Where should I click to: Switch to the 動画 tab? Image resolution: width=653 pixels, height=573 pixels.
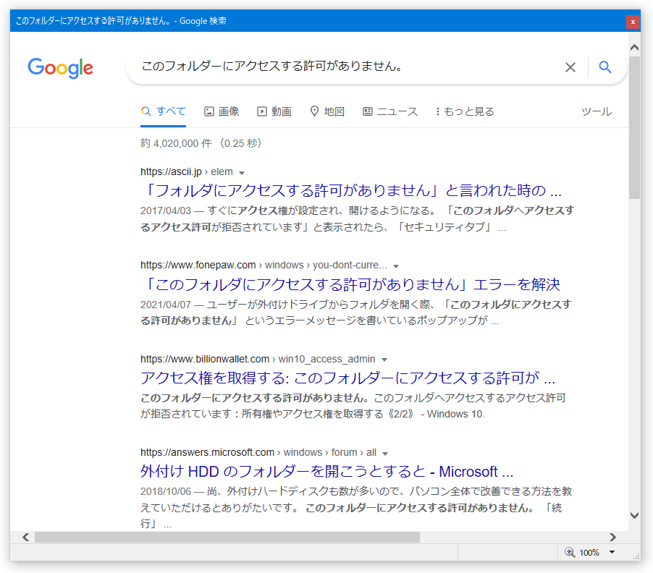pyautogui.click(x=274, y=111)
